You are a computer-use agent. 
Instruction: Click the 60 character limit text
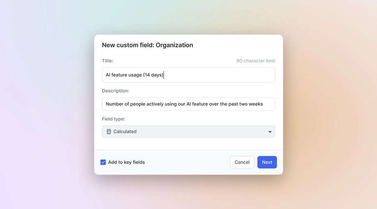256,61
